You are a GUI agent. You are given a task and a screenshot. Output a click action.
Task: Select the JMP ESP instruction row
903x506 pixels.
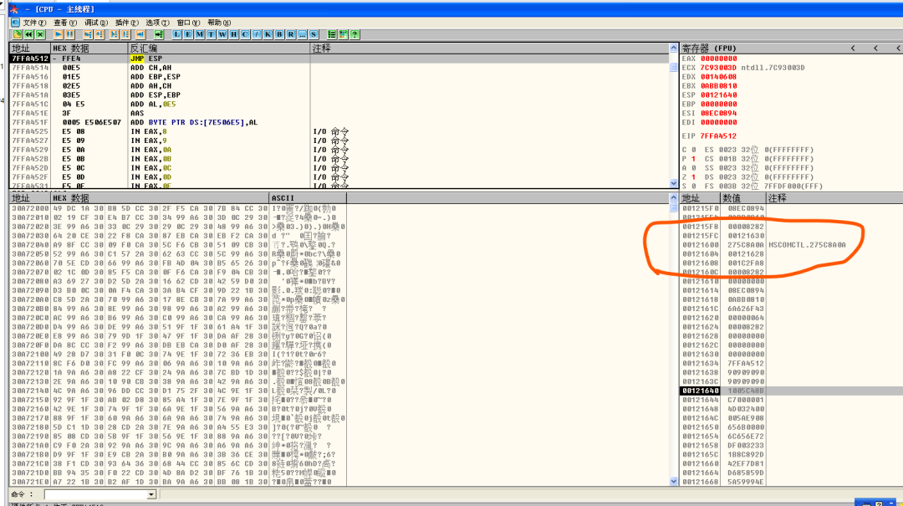(x=339, y=59)
